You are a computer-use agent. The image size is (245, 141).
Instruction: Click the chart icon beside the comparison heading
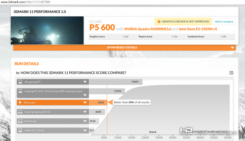(18, 73)
